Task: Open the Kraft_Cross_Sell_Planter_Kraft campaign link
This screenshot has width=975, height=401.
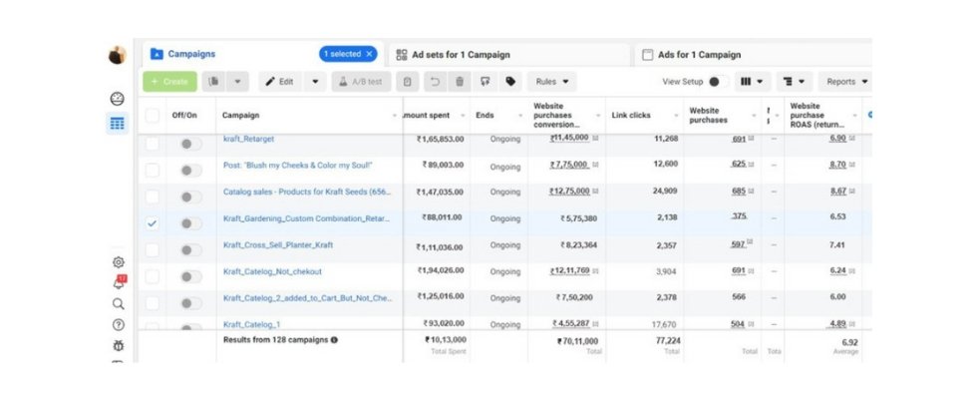Action: pos(278,244)
